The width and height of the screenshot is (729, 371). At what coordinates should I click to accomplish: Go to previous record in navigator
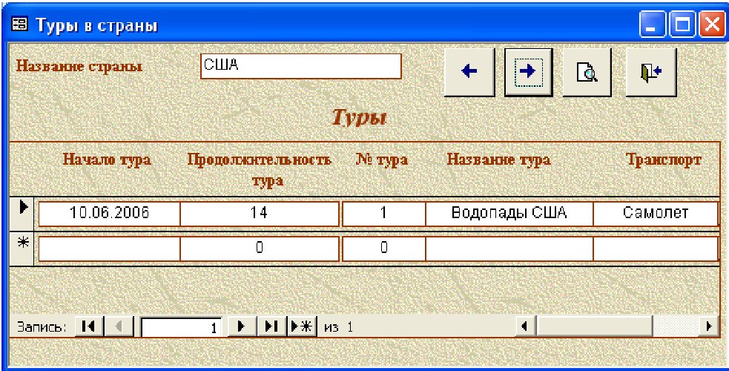pyautogui.click(x=119, y=326)
